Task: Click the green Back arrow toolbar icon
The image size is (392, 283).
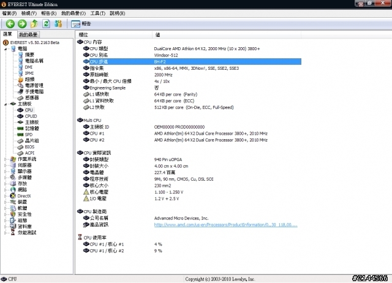Action: (x=10, y=24)
